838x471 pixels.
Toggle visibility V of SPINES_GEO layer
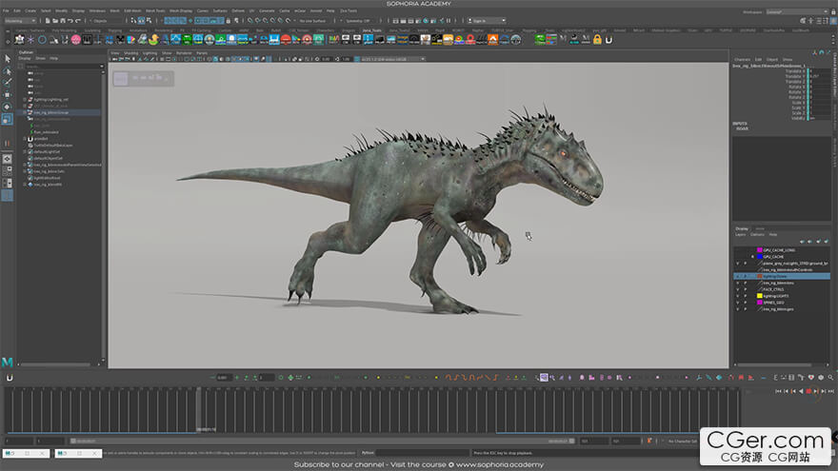tap(737, 303)
